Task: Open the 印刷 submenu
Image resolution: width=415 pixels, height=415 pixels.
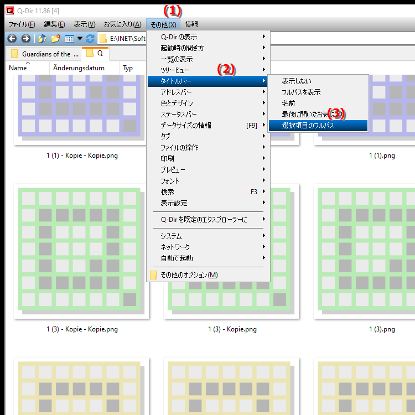Action: click(208, 159)
